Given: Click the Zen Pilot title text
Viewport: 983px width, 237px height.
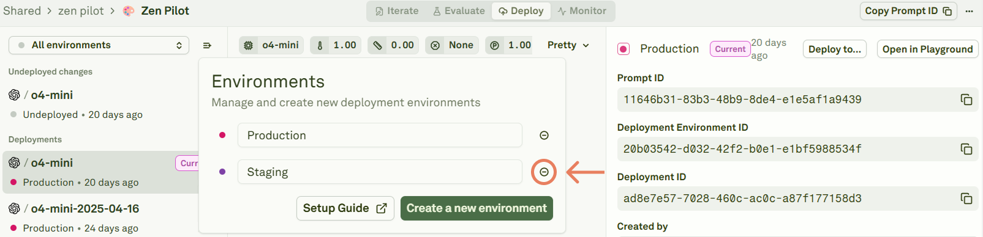Looking at the screenshot, I should click(165, 11).
